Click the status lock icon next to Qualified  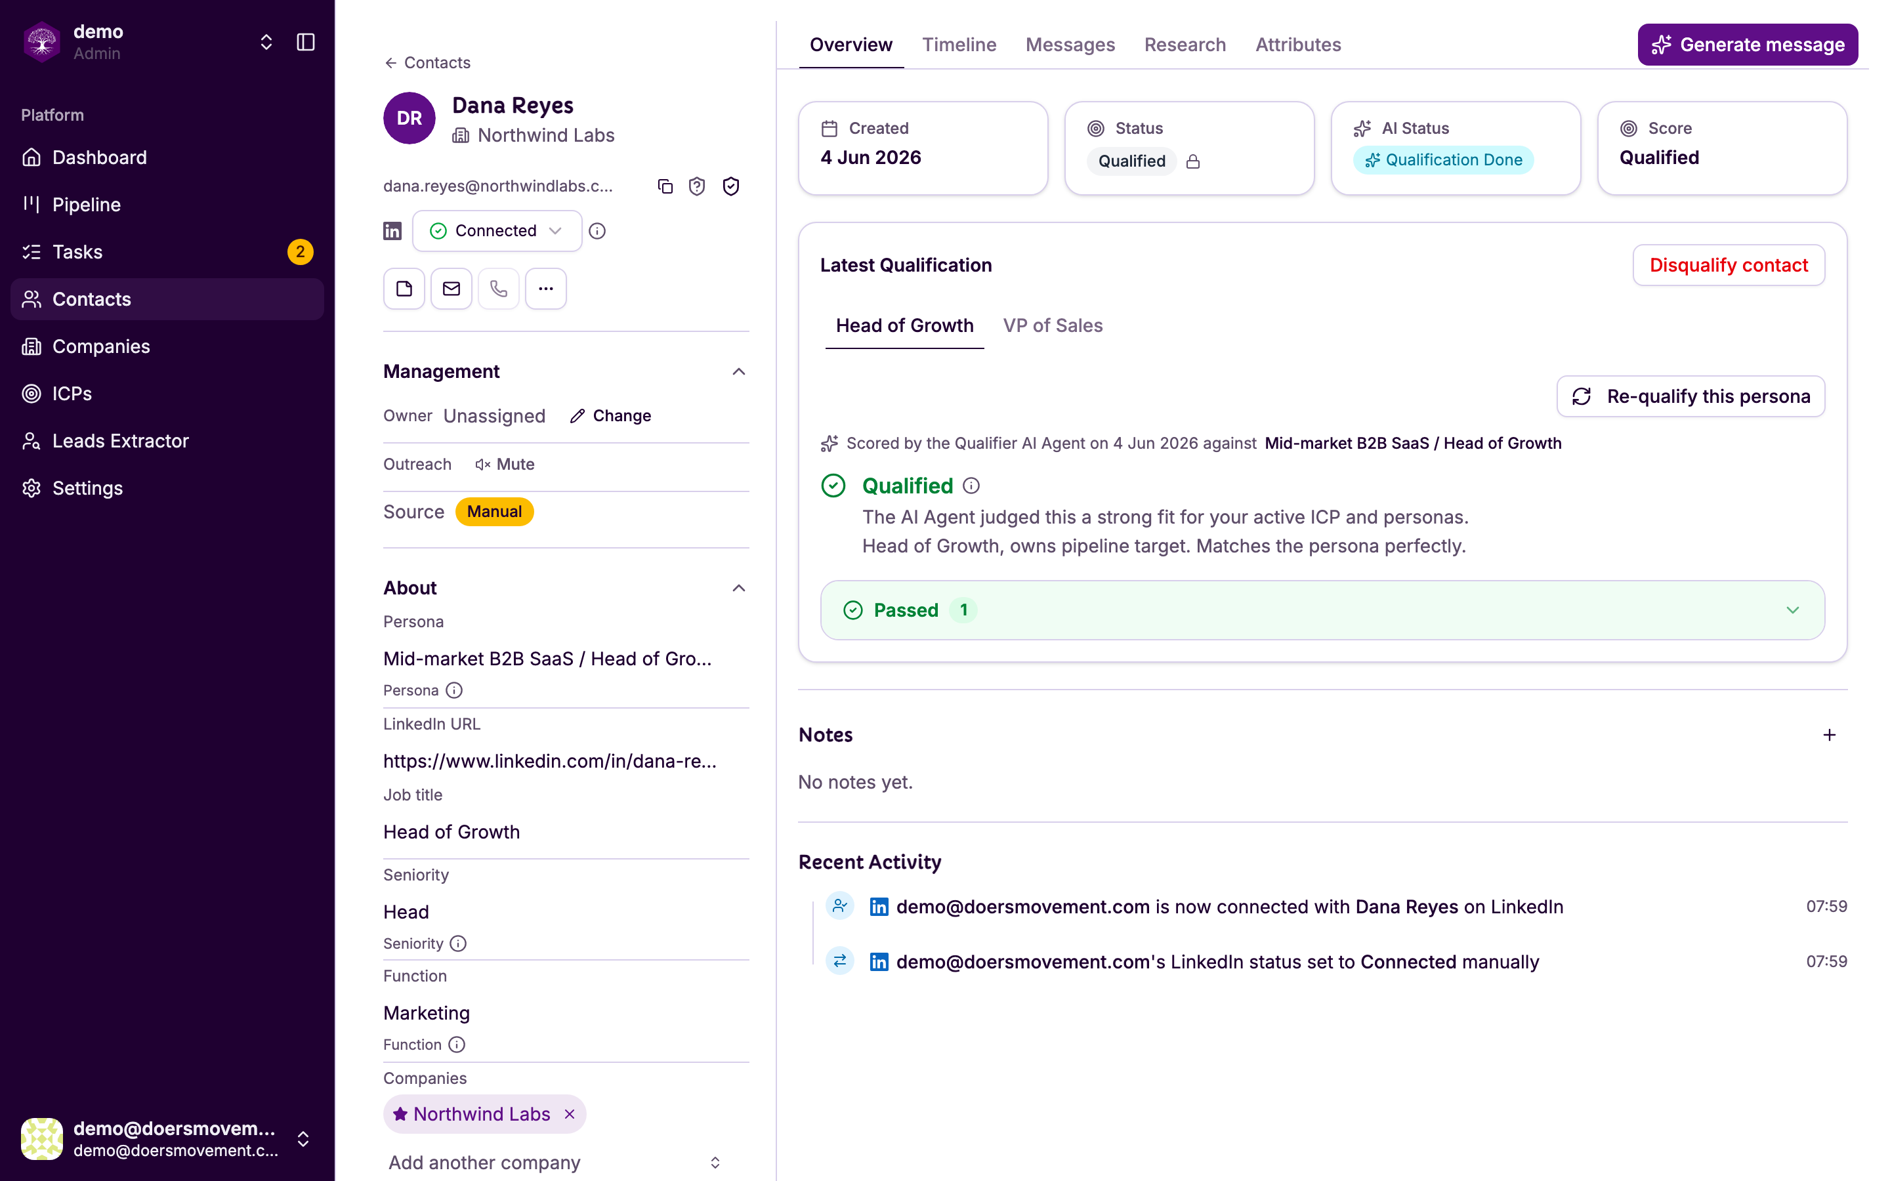[1192, 161]
